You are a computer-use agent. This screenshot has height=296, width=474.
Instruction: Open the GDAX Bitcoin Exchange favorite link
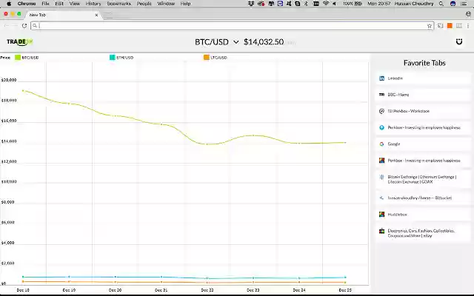(423, 179)
